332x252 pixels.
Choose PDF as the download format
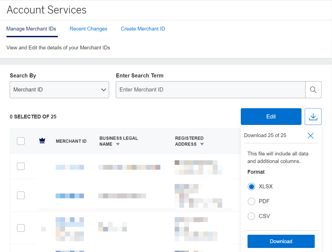251,201
